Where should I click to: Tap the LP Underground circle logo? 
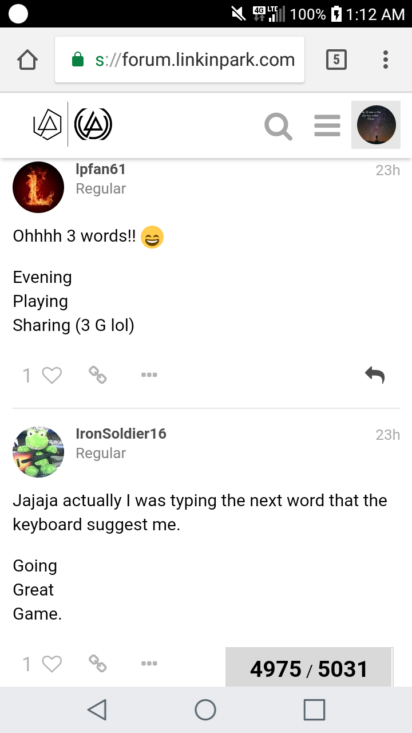tap(93, 125)
